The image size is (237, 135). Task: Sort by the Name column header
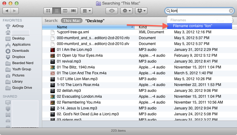pos(88,27)
